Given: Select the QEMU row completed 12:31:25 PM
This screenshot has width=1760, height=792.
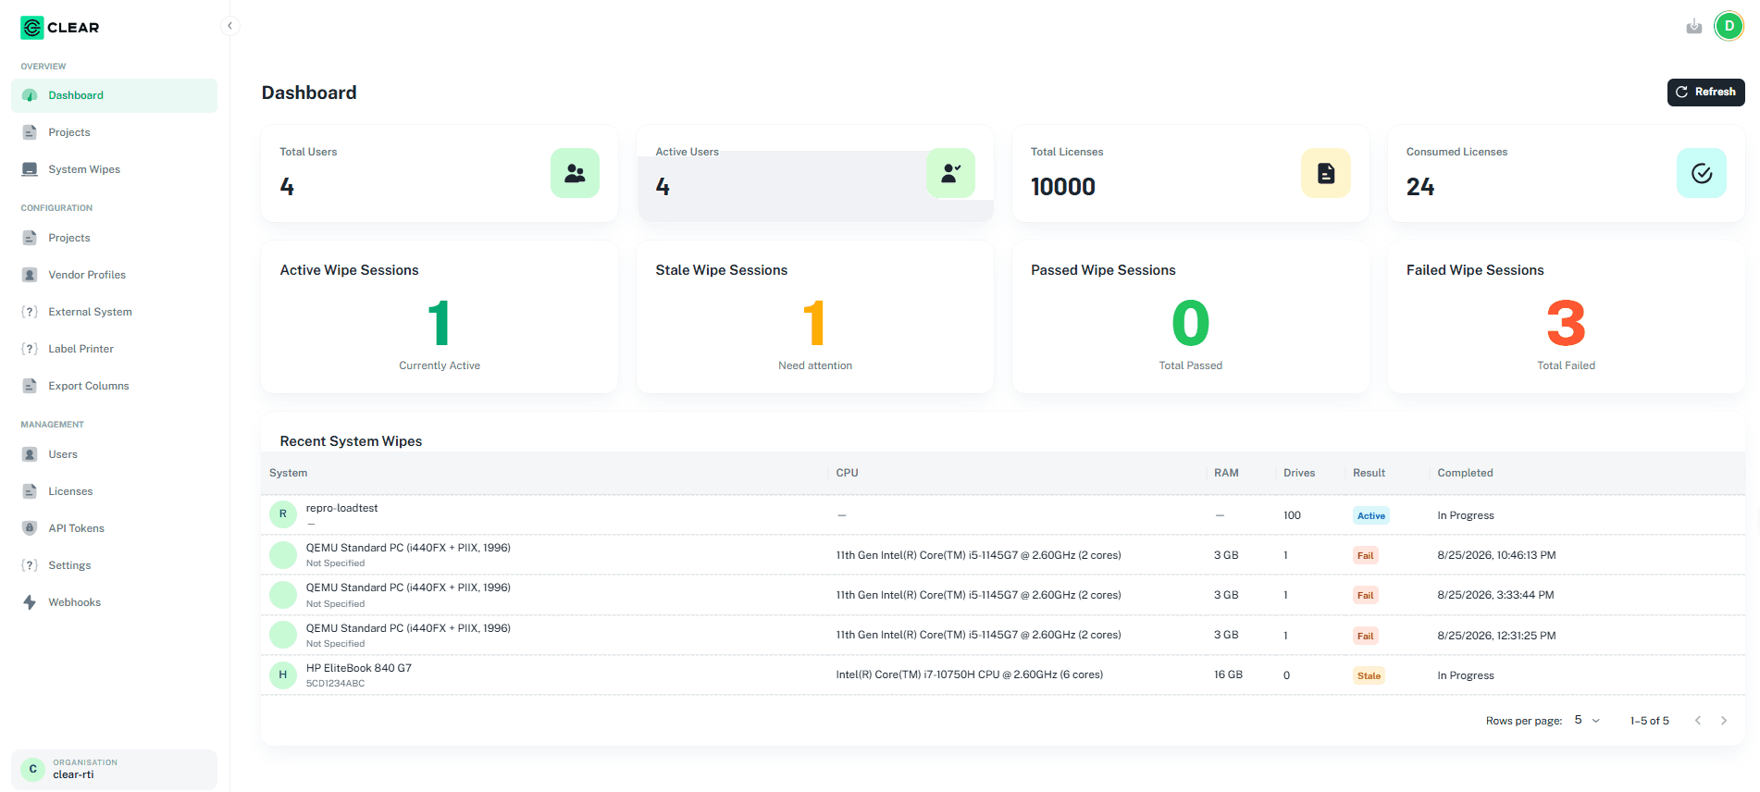Looking at the screenshot, I should pyautogui.click(x=1003, y=636).
